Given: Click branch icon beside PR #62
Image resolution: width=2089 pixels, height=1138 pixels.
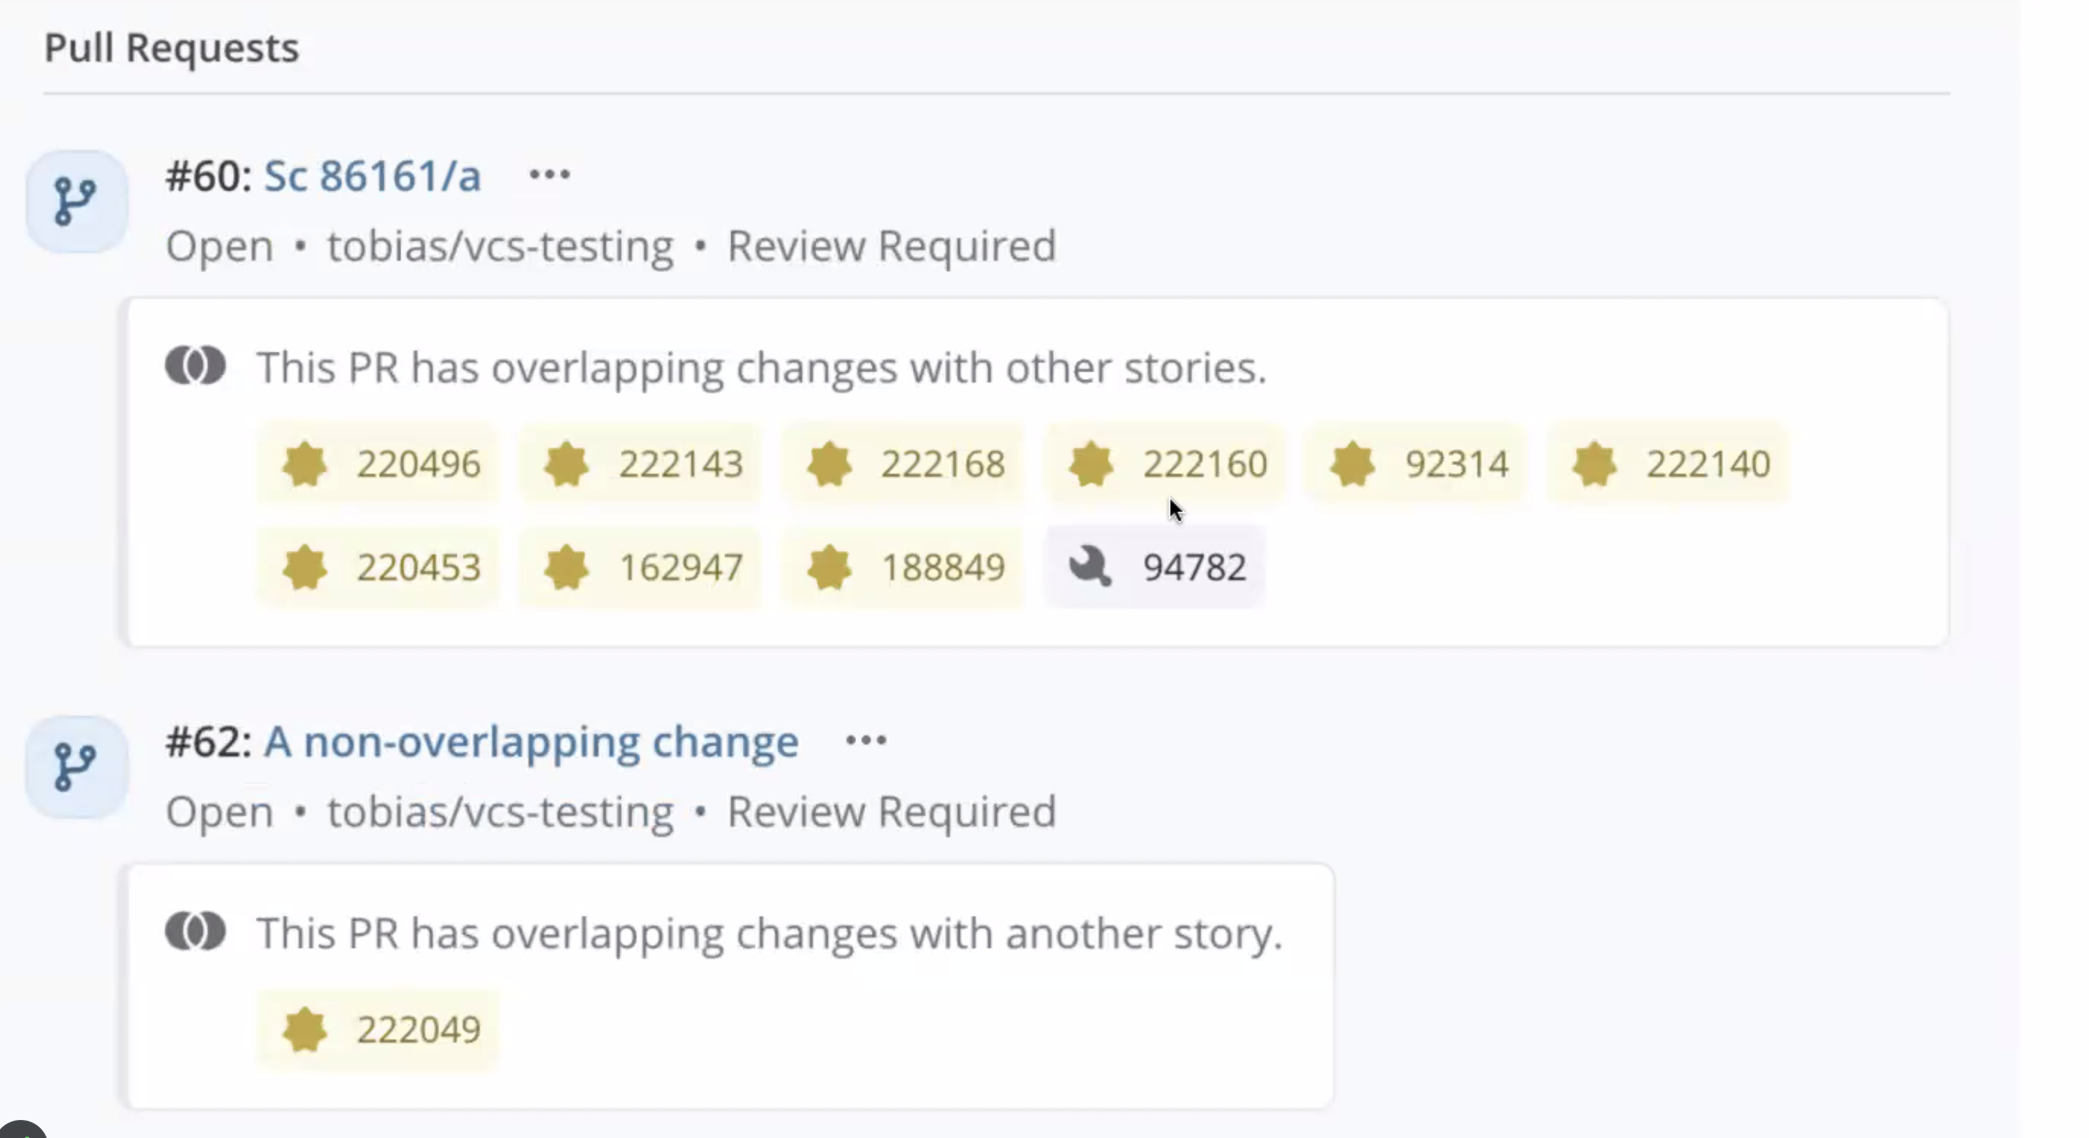Looking at the screenshot, I should tap(76, 767).
